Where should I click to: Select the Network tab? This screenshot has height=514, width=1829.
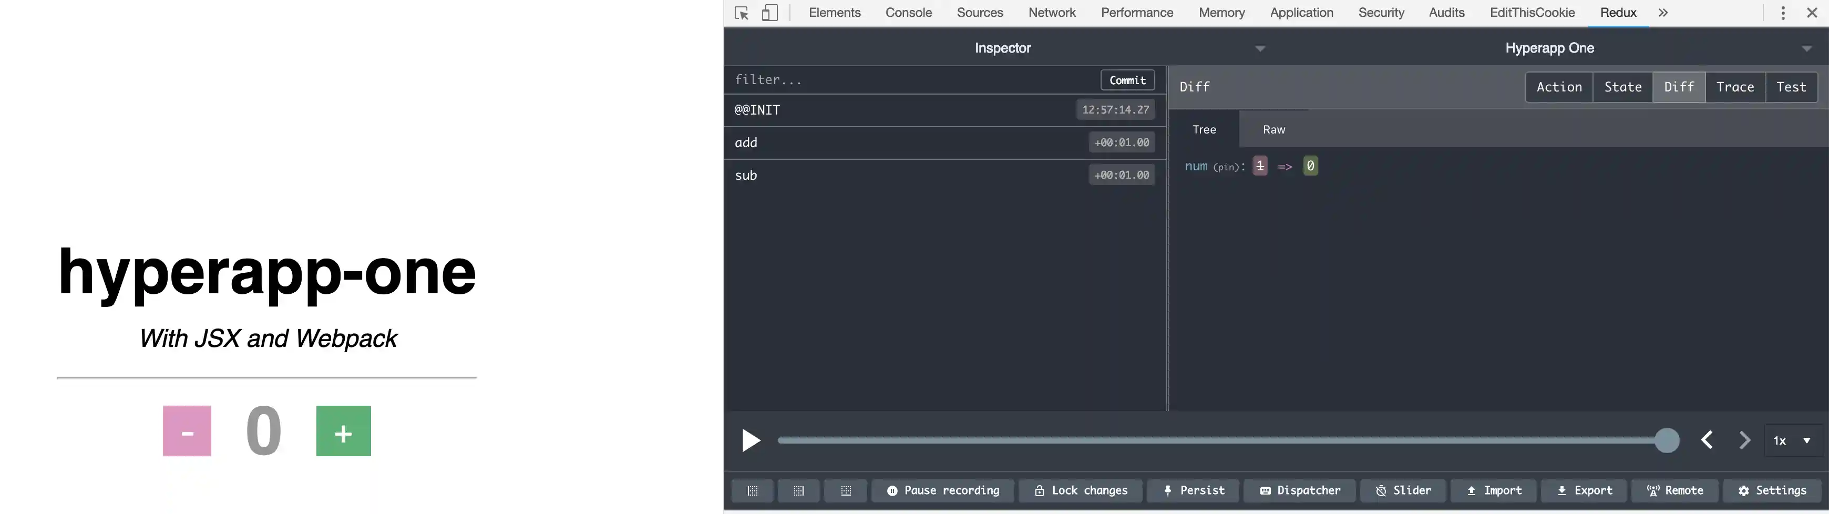[1052, 13]
